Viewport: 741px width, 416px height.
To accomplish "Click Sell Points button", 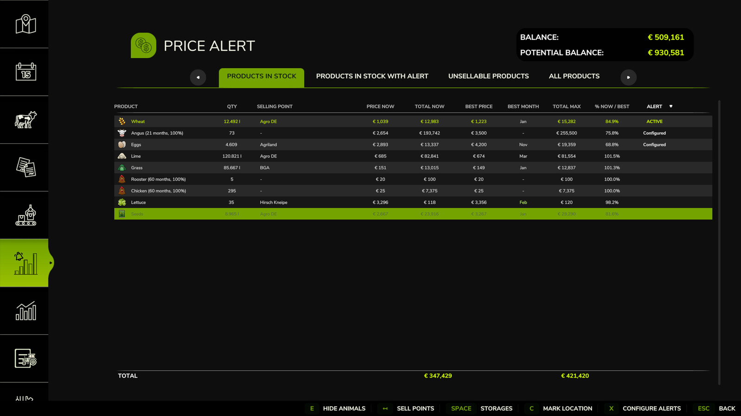I will [415, 409].
